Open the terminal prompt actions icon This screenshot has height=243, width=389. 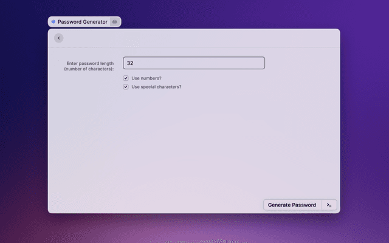point(329,205)
